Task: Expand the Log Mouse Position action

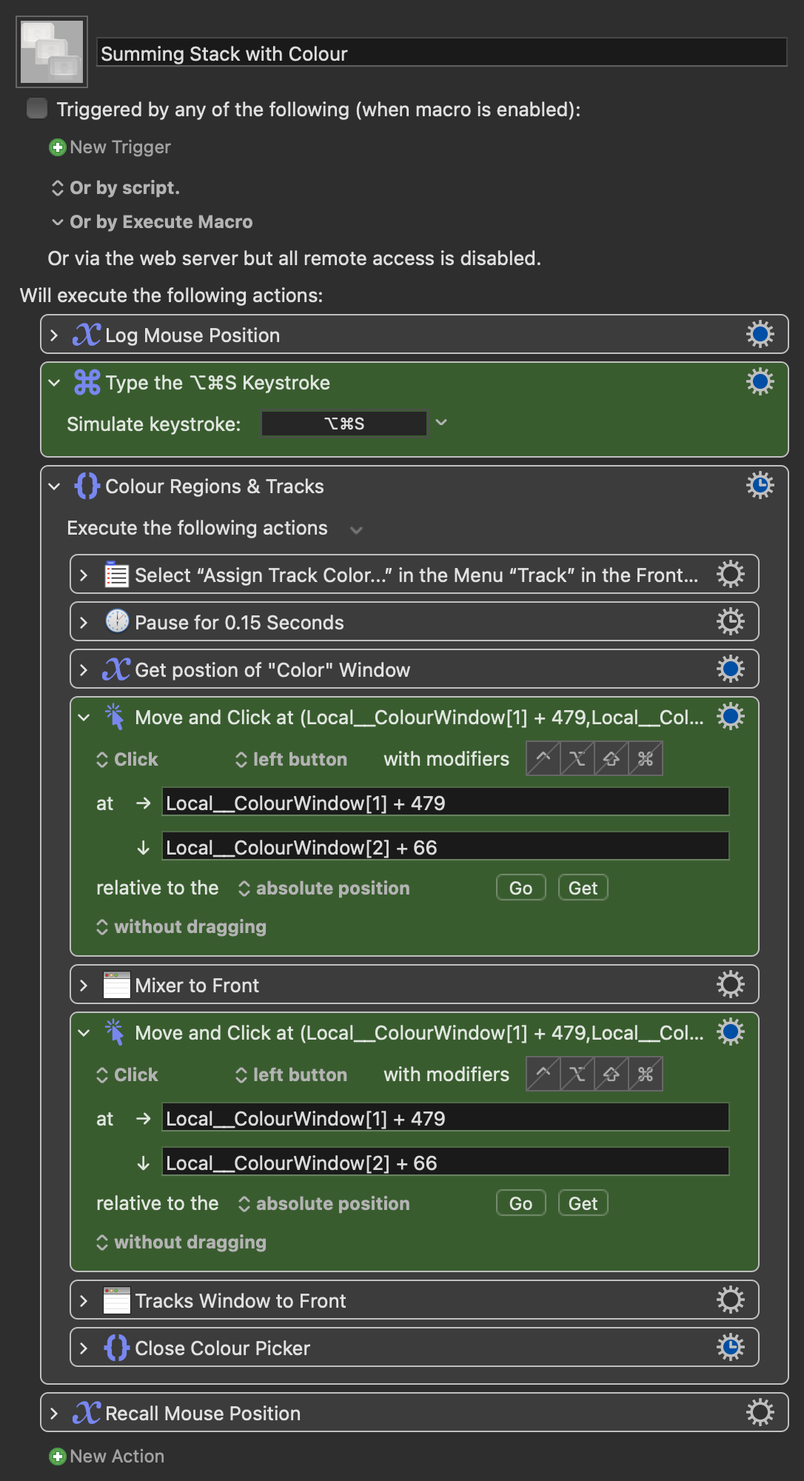Action: (54, 335)
